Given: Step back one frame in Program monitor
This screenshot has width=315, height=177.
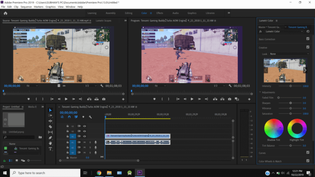Looking at the screenshot, I should [x=185, y=99].
